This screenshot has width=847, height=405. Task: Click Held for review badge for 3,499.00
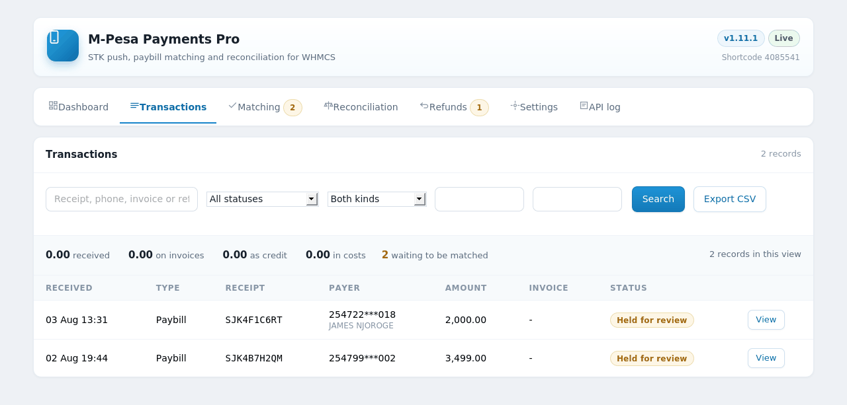tap(652, 359)
